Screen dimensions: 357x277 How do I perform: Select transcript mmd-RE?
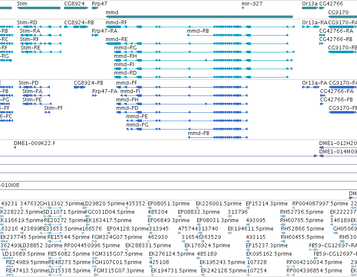click(197, 44)
